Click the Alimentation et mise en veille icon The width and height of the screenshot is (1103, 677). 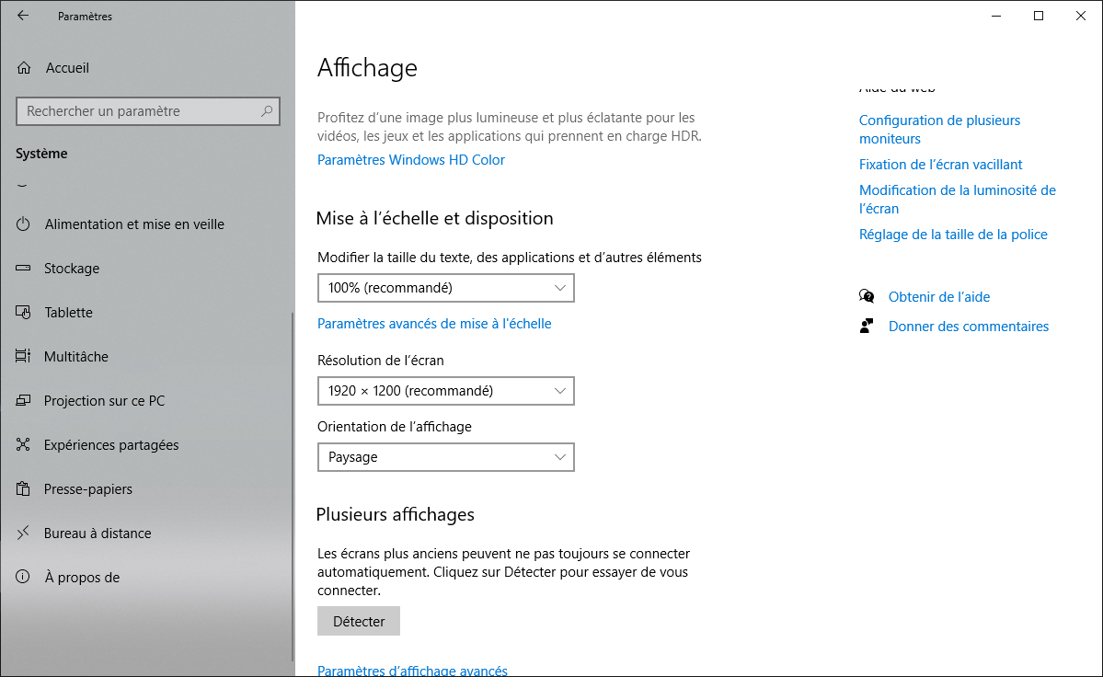(x=25, y=224)
